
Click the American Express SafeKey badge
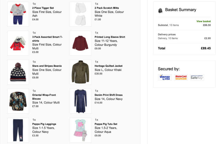[197, 77]
